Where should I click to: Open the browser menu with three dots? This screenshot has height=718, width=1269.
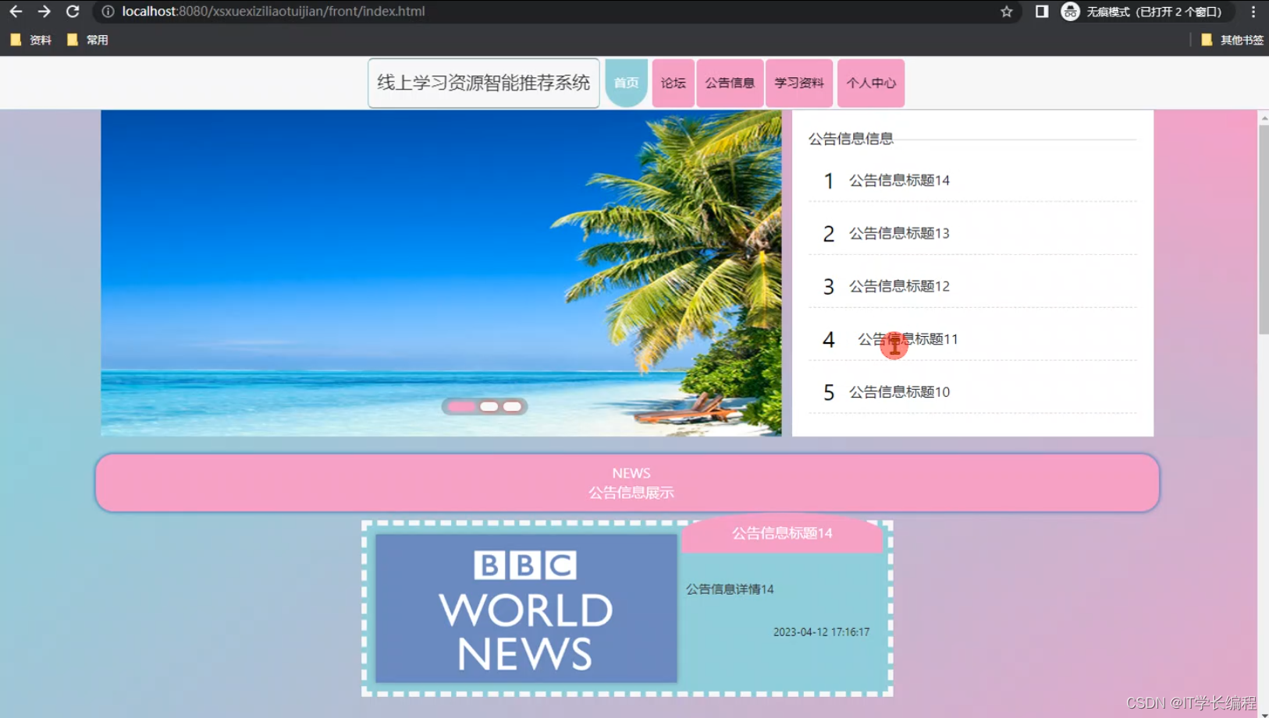(x=1254, y=12)
